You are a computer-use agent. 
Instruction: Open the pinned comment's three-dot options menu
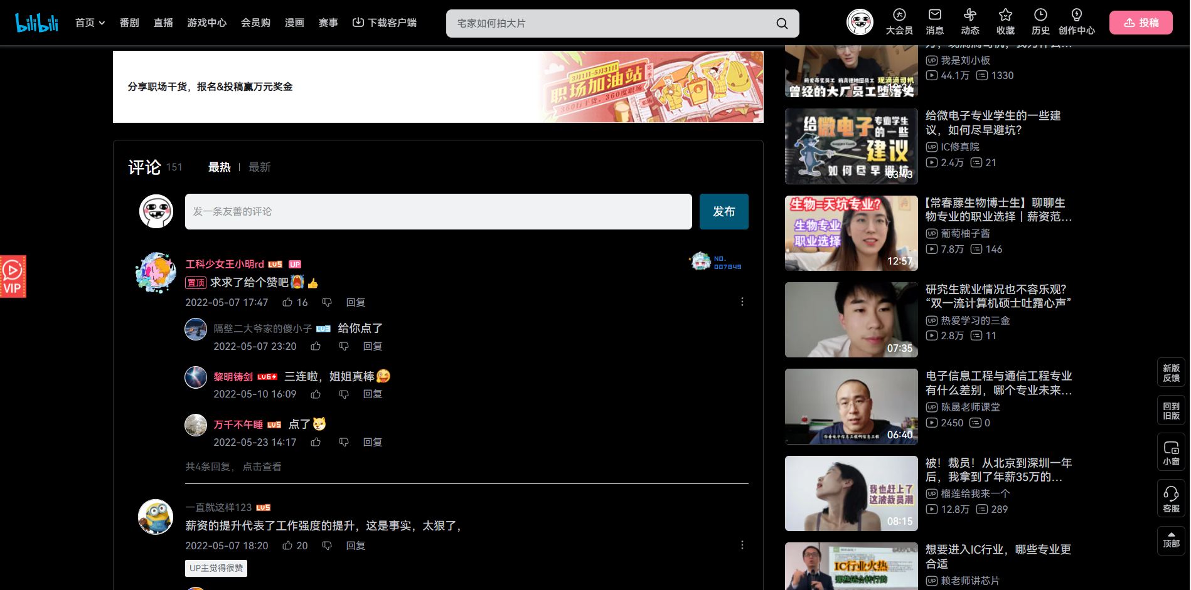(x=742, y=302)
